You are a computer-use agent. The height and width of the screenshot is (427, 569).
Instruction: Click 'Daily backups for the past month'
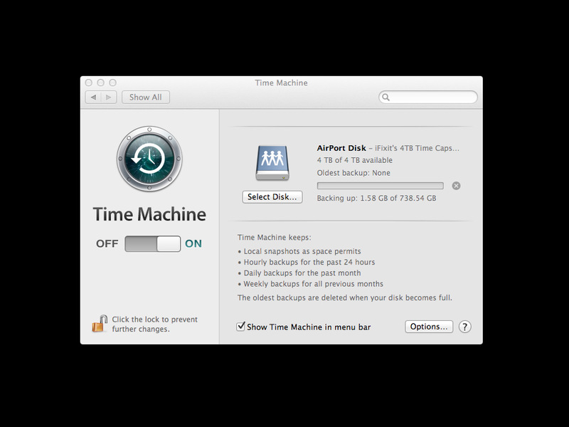[302, 273]
